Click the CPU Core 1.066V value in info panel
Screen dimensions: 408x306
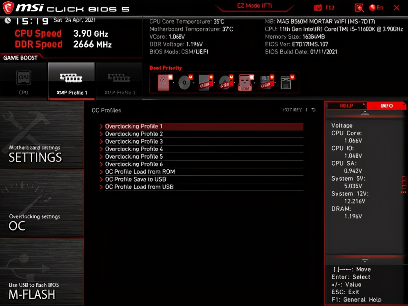tap(353, 141)
